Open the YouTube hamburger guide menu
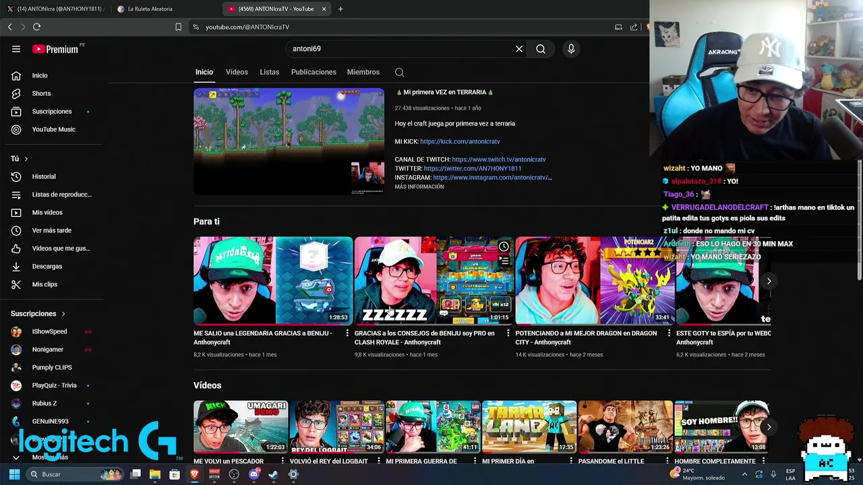Viewport: 863px width, 485px height. click(x=16, y=48)
